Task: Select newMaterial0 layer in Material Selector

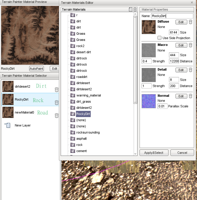Action: coord(30,112)
